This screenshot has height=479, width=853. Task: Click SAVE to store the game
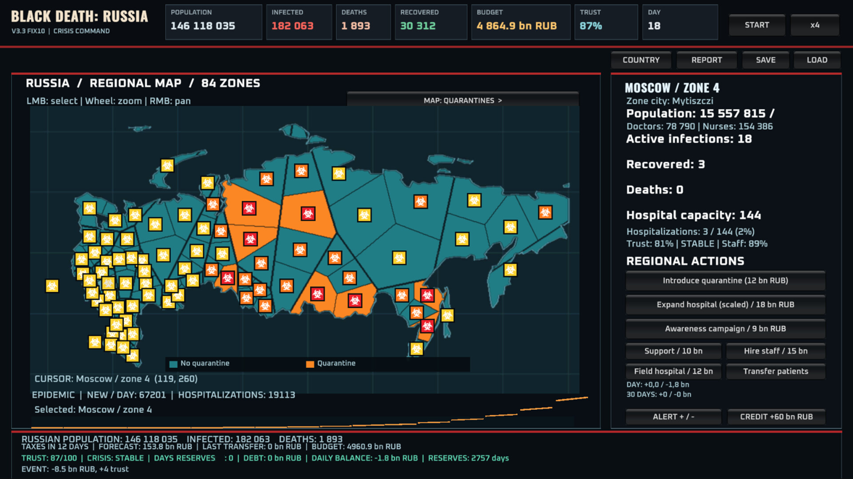coord(765,60)
